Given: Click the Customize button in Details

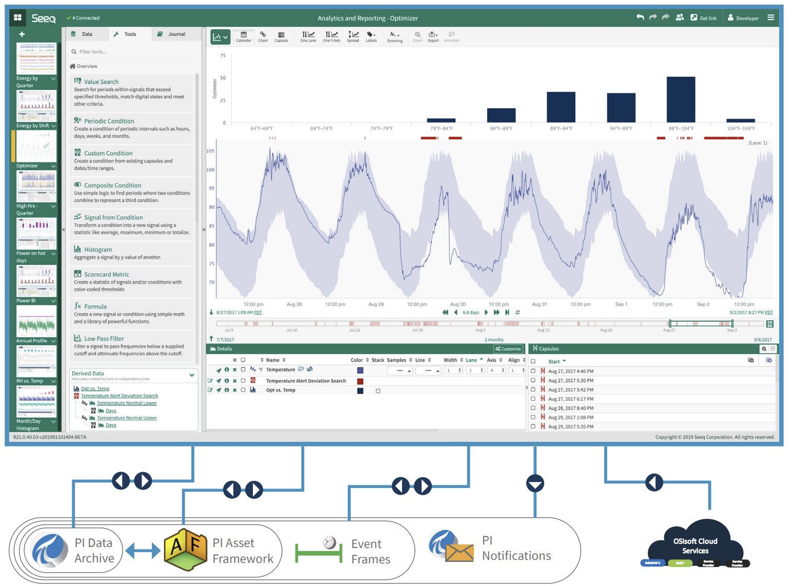Looking at the screenshot, I should tap(508, 349).
